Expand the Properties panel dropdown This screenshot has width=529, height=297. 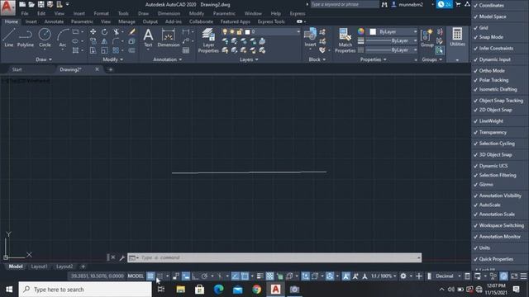tap(373, 59)
